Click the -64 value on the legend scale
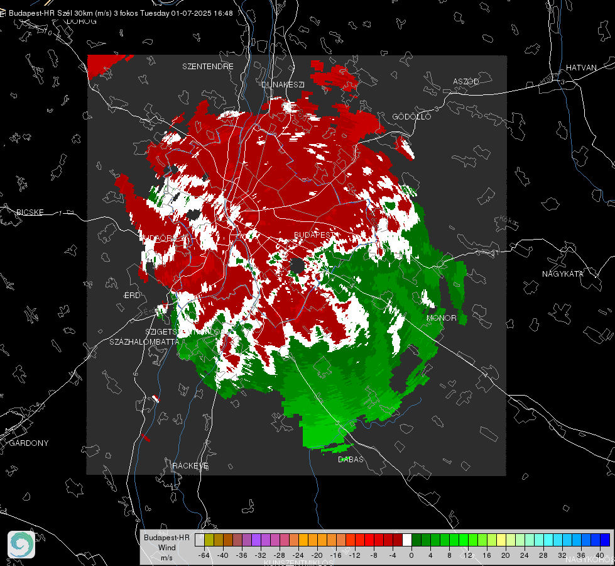Viewport: 615px width, 566px height. point(204,555)
